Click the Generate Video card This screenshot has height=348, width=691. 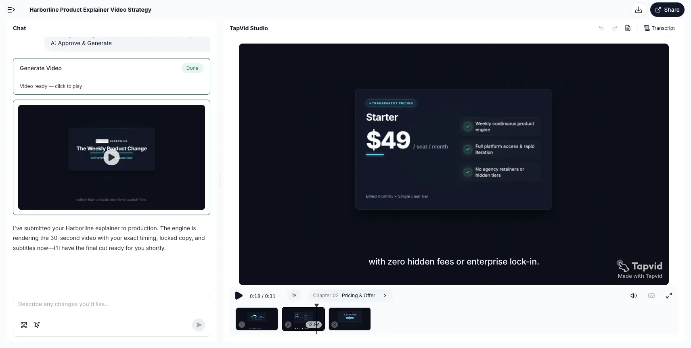[x=111, y=76]
